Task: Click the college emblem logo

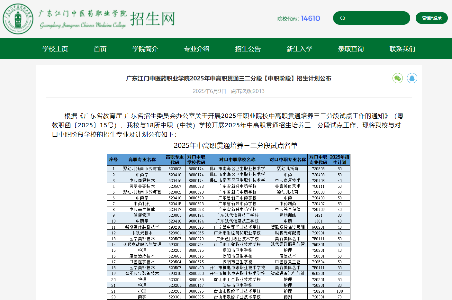Action: (18, 19)
